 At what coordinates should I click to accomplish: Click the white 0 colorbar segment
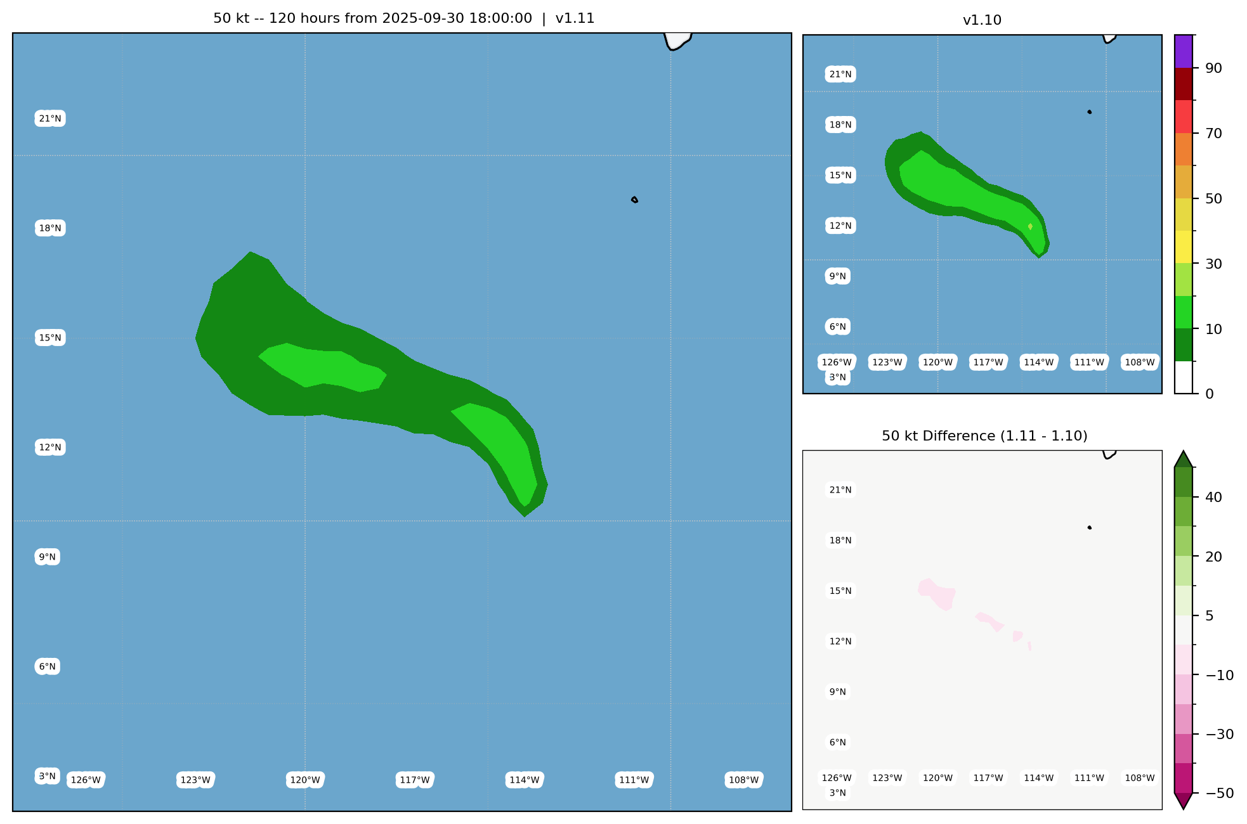pos(1184,378)
